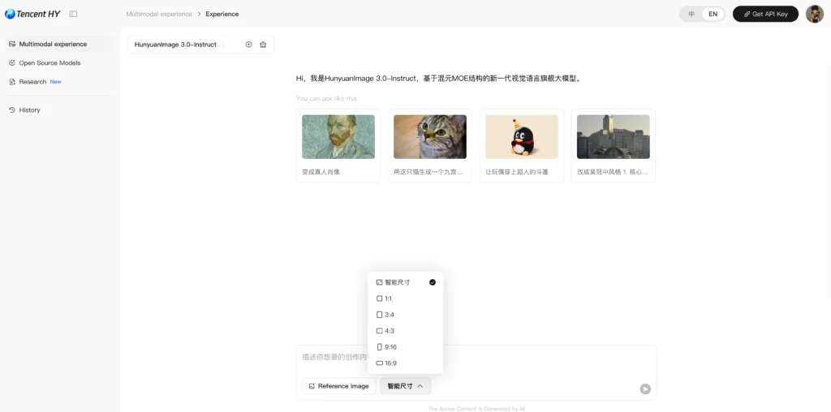The width and height of the screenshot is (831, 412).
Task: Choose the 16:9 aspect ratio
Action: click(406, 363)
